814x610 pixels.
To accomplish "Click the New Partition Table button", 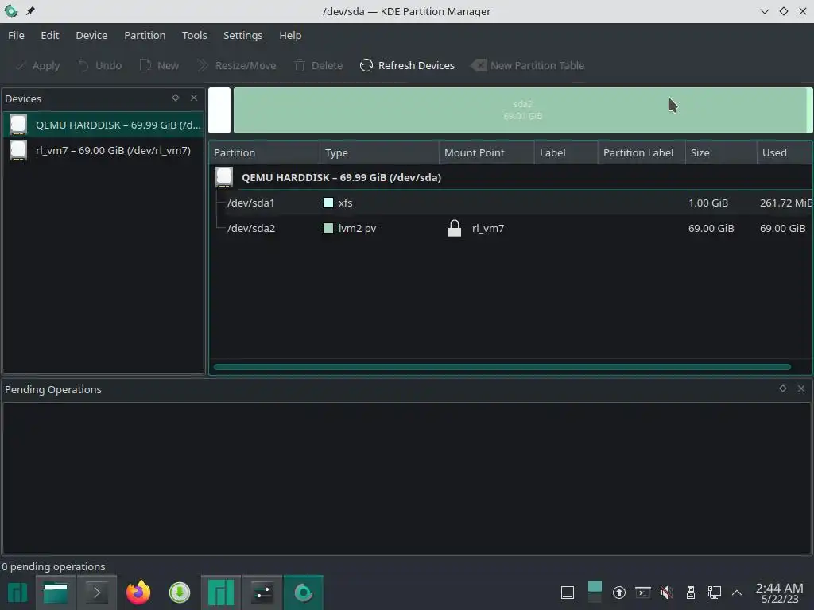I will tap(528, 65).
